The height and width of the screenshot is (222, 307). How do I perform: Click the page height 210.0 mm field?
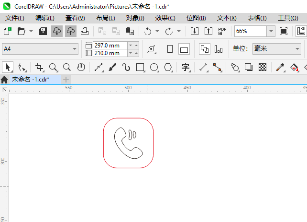click(110, 53)
